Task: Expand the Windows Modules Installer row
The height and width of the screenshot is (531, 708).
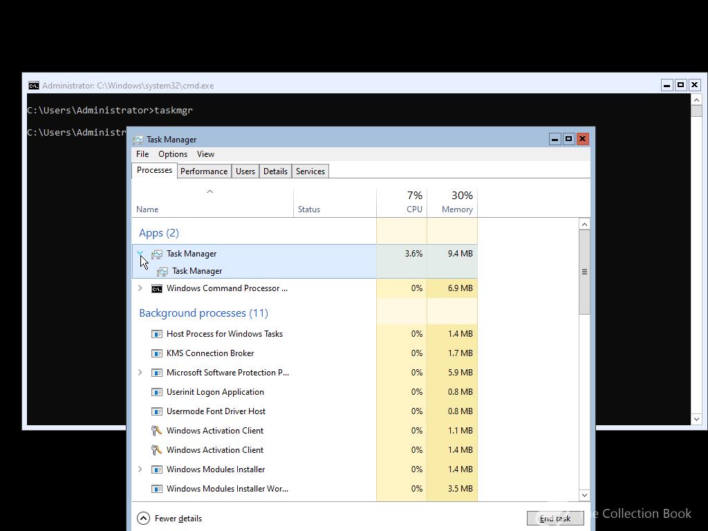Action: click(140, 469)
